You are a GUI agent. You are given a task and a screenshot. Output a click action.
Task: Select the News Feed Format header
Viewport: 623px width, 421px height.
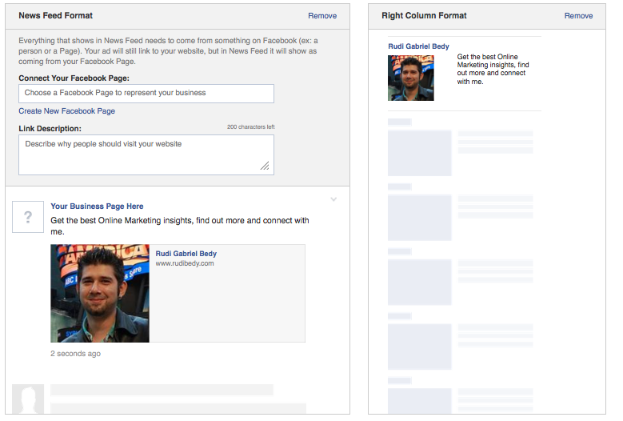coord(55,16)
